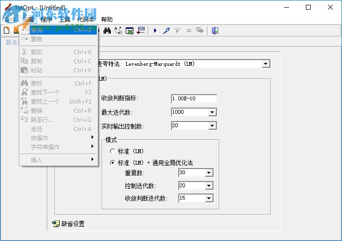The height and width of the screenshot is (241, 342).
Task: Click the blue lightning quick-run toolbar icon
Action: tap(166, 30)
